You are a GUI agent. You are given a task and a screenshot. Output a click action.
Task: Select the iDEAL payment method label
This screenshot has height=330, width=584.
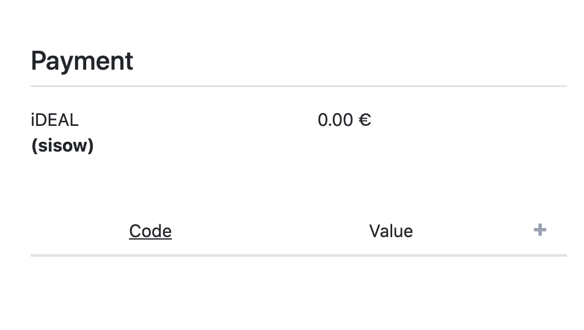pyautogui.click(x=55, y=120)
